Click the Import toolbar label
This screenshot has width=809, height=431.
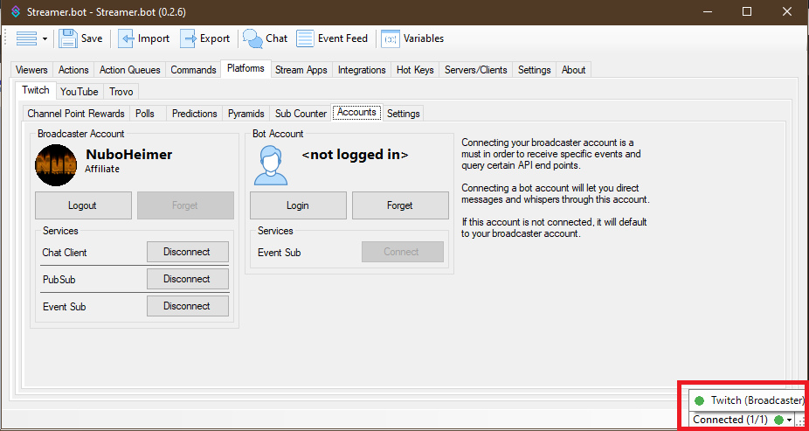(154, 38)
